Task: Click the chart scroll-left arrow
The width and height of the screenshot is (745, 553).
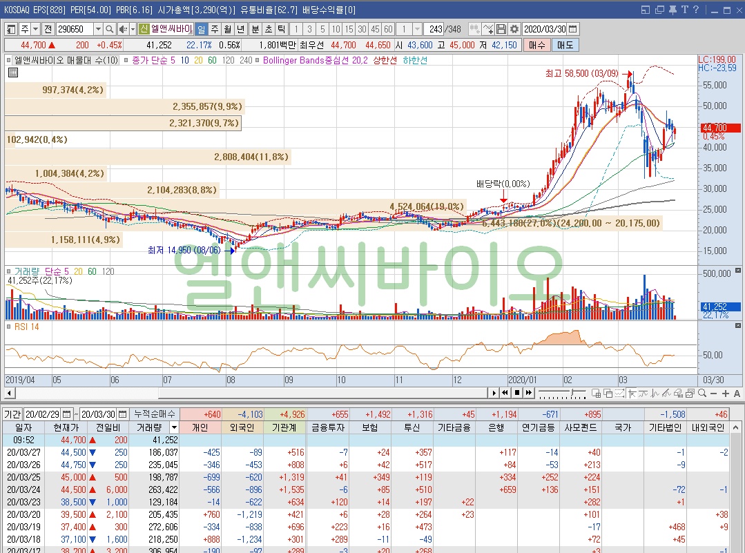Action: [x=10, y=393]
